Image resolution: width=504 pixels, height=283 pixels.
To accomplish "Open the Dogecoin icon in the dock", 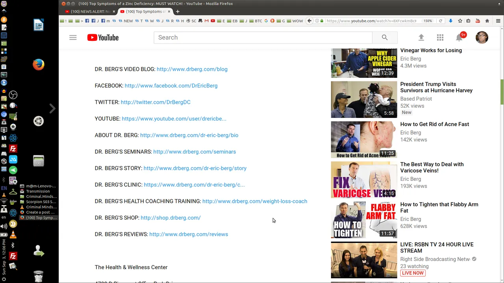I will pos(13,224).
